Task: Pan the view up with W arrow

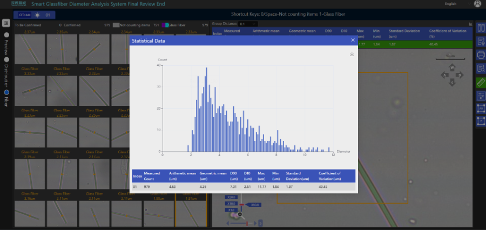Action: (452, 68)
